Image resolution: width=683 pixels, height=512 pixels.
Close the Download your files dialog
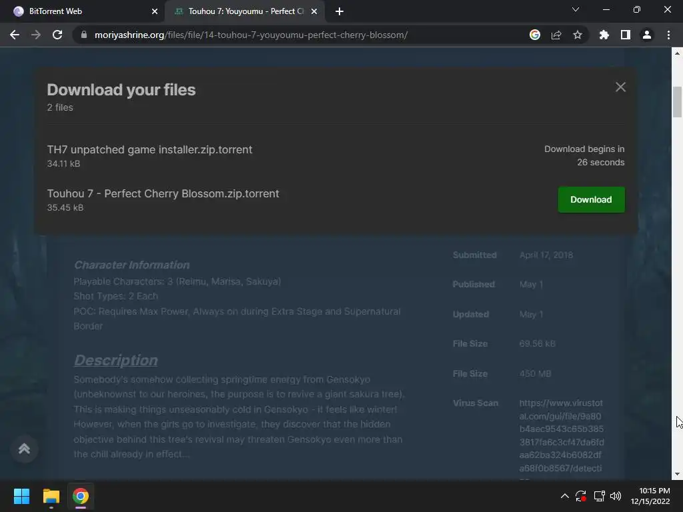coord(620,87)
